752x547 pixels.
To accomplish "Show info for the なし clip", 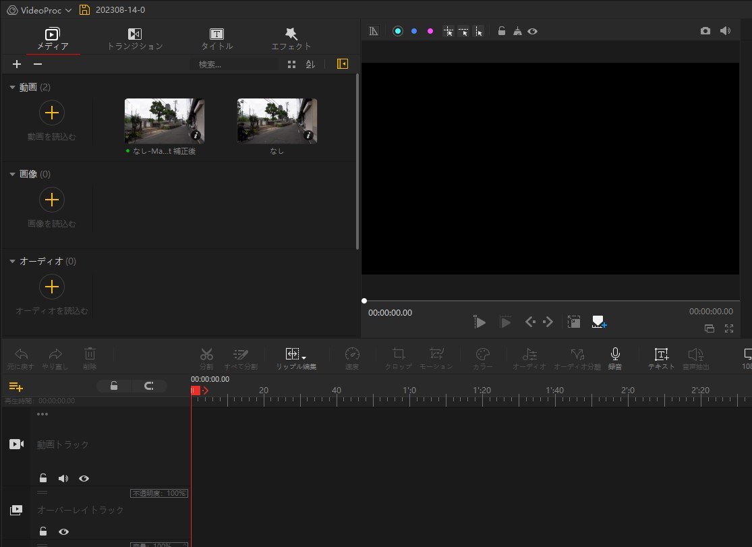I will [x=308, y=136].
